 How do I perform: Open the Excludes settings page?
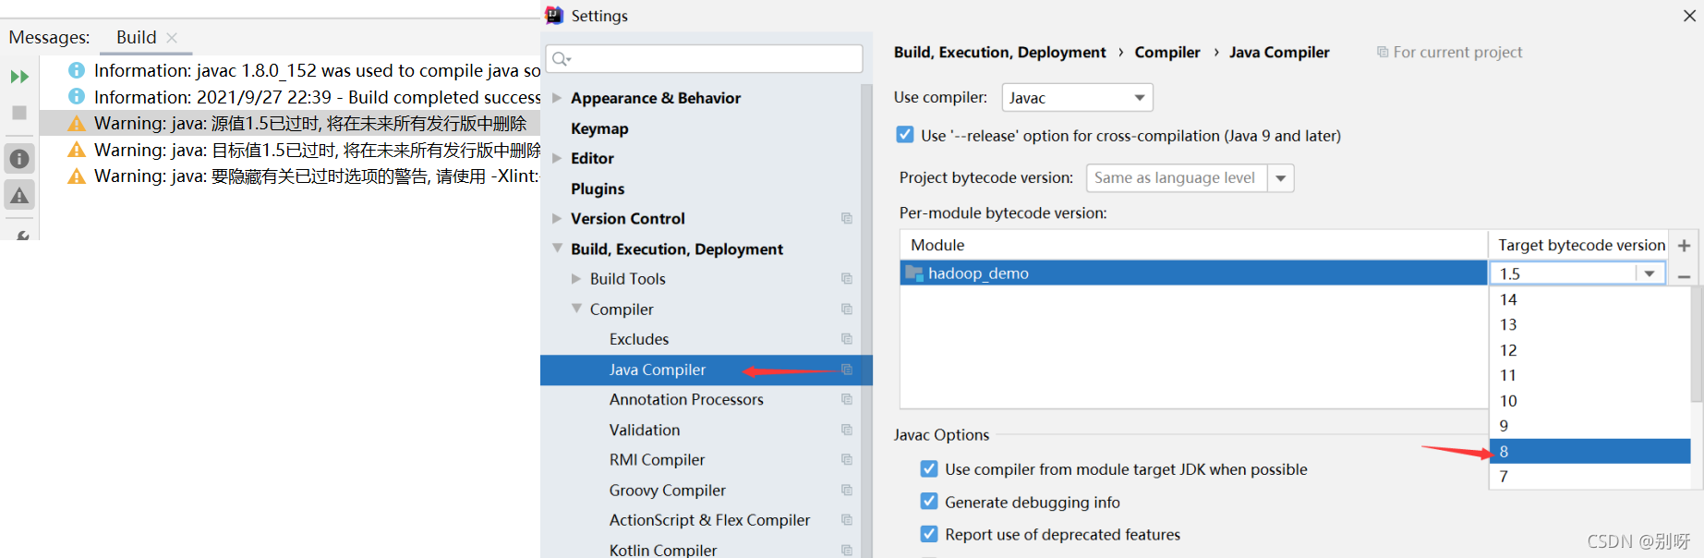pos(639,339)
